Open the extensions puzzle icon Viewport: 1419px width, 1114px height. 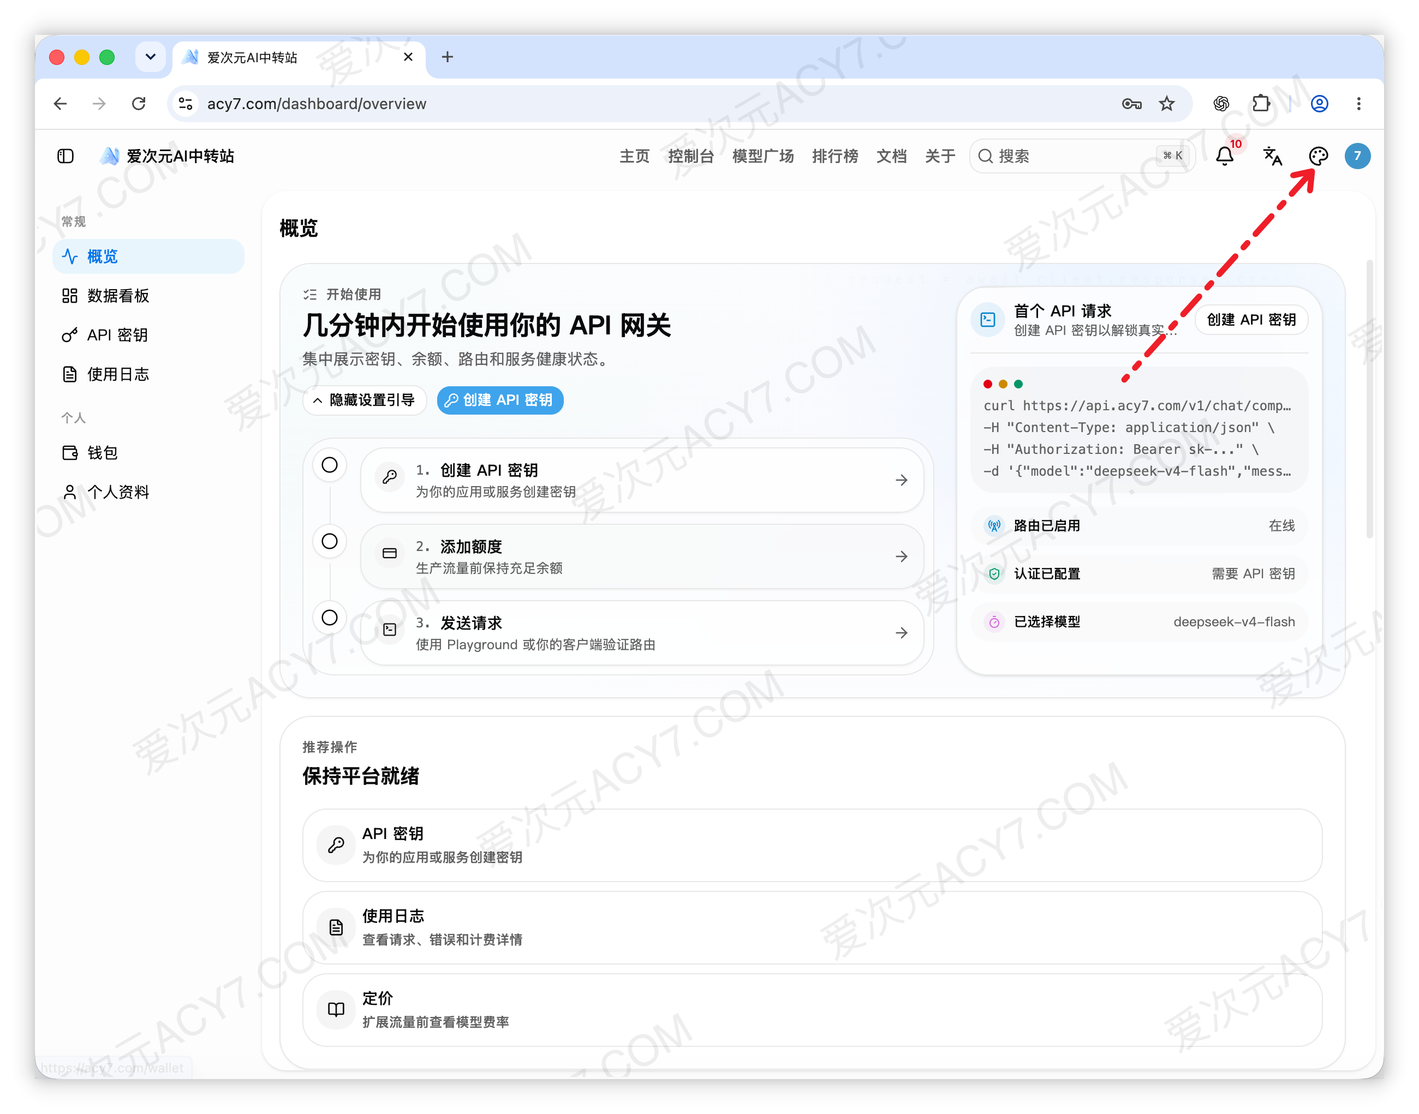click(1261, 104)
